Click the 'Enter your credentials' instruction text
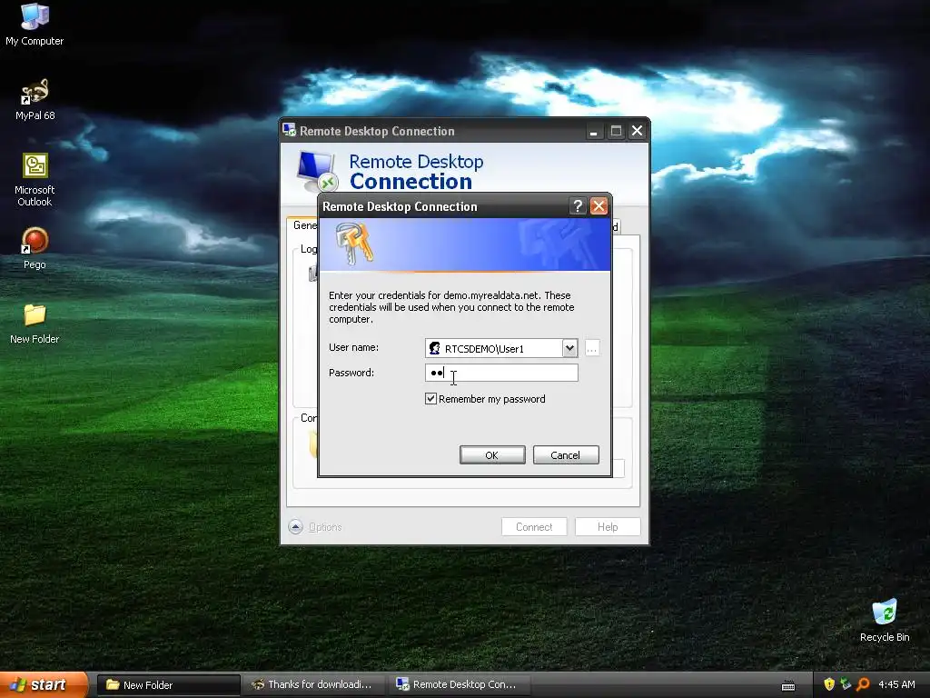The height and width of the screenshot is (698, 930). coord(451,307)
